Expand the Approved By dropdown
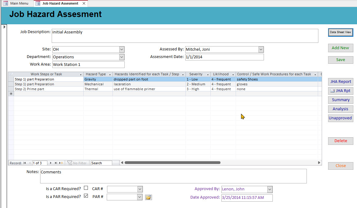357x208 pixels. point(270,189)
